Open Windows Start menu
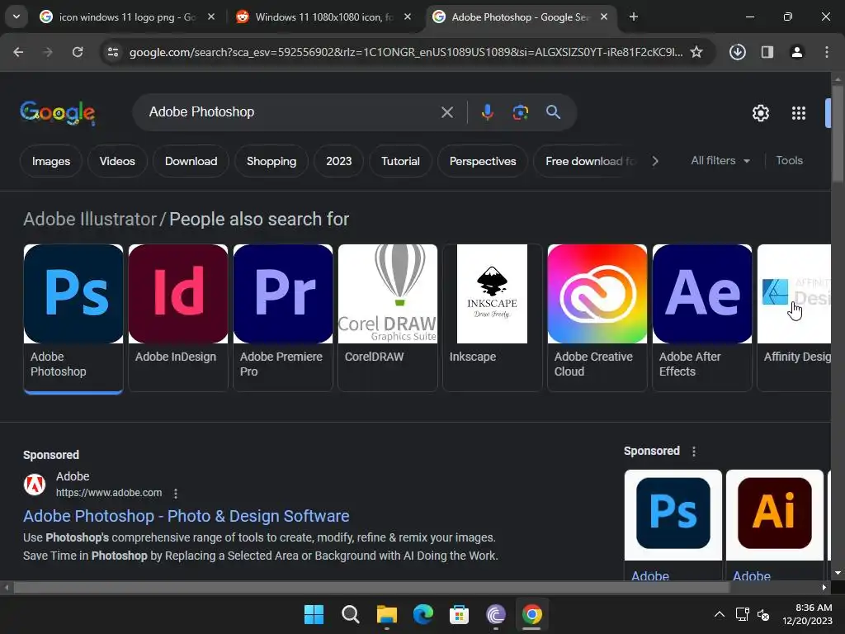Viewport: 845px width, 634px height. (x=314, y=614)
